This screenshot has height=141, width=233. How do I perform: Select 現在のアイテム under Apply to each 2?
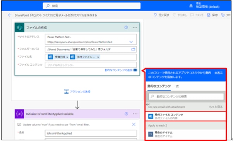click(x=186, y=134)
